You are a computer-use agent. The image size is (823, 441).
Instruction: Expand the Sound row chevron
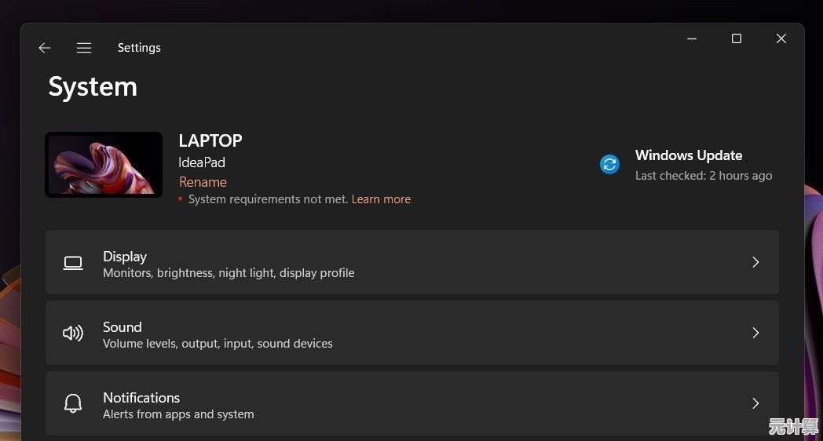coord(755,333)
